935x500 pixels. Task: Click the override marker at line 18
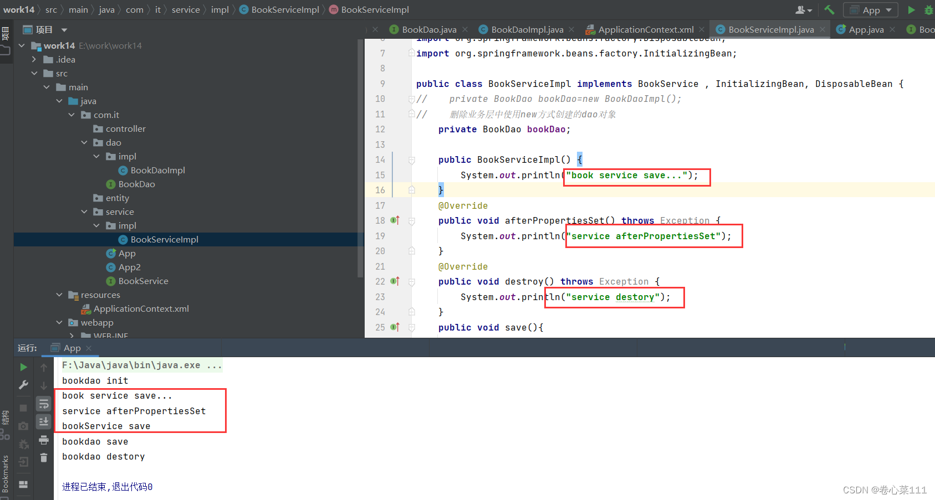[x=395, y=220]
